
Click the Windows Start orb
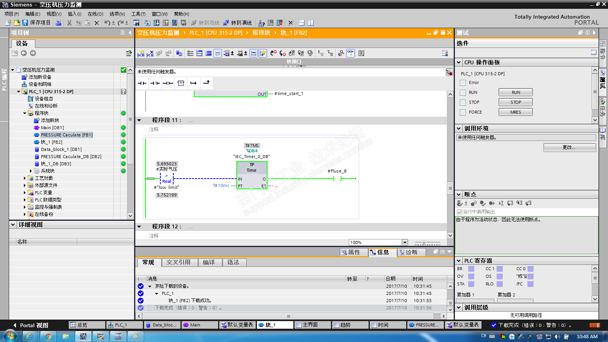coord(10,336)
